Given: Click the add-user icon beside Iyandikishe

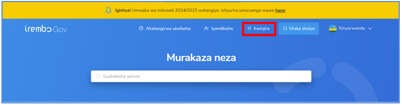Looking at the screenshot, I should click(206, 28).
